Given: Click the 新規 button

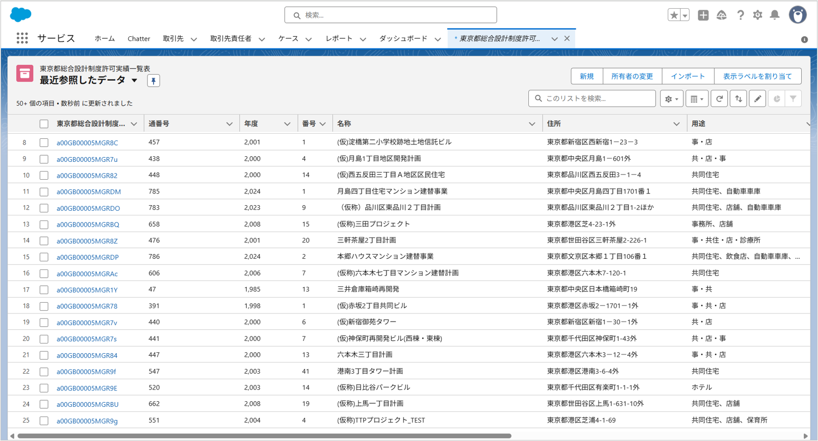Looking at the screenshot, I should pos(586,77).
